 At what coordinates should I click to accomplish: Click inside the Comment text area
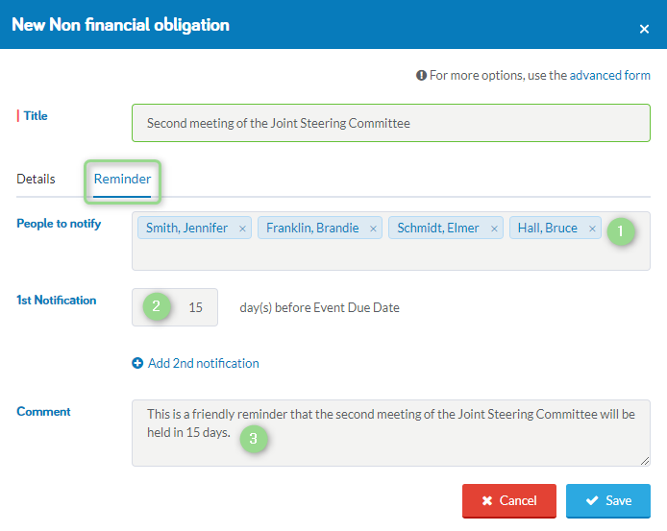pos(391,433)
